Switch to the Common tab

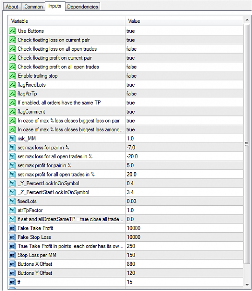coord(34,7)
